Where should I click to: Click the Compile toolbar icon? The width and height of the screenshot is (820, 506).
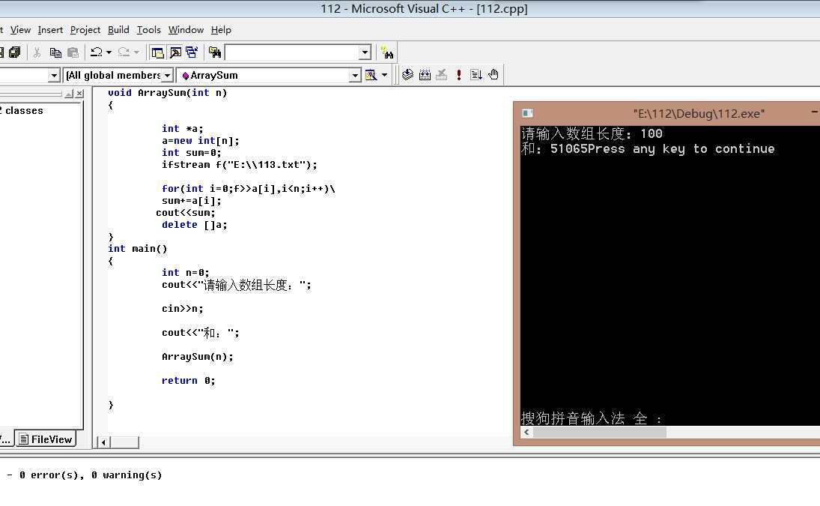click(407, 75)
